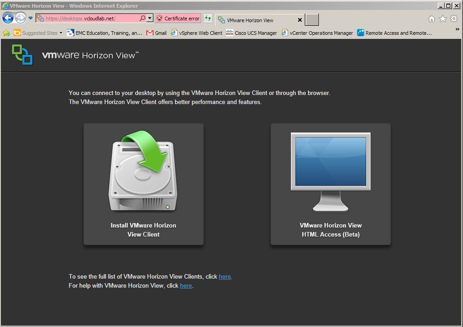This screenshot has height=327, width=463.
Task: Click the Remote Access blue favicon
Action: click(x=361, y=33)
